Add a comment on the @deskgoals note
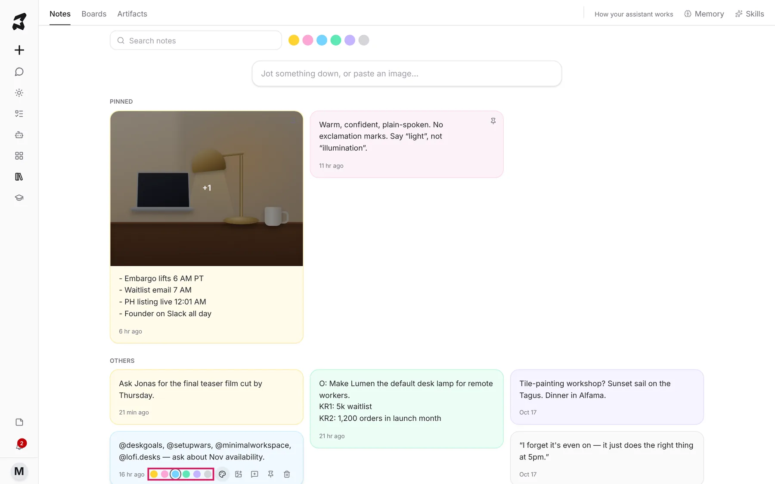 (254, 474)
